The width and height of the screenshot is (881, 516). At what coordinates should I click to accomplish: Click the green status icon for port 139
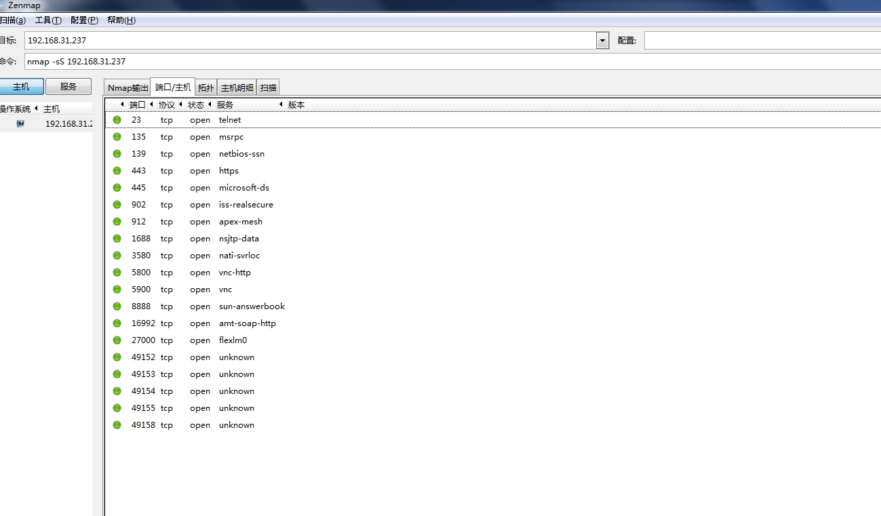point(117,154)
